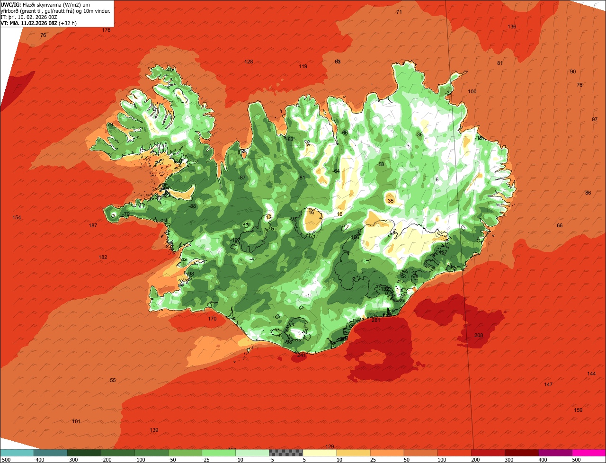Viewport: 606px width, 463px height.
Task: Click the line 'yfirborð (grænt til, gul/rautt frá) og 10m vindur.'
Action: (x=55, y=10)
